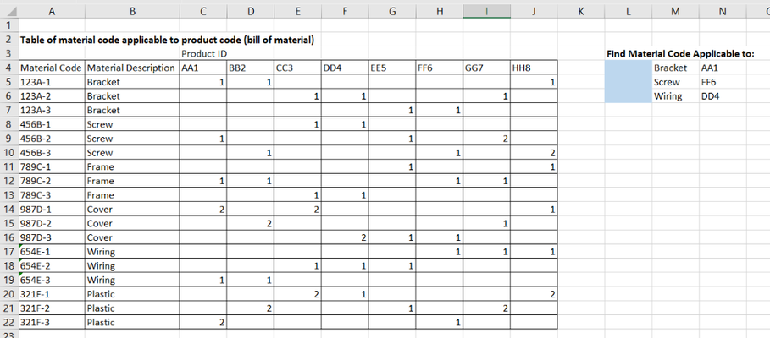Click material code 654E-2

[x=52, y=266]
